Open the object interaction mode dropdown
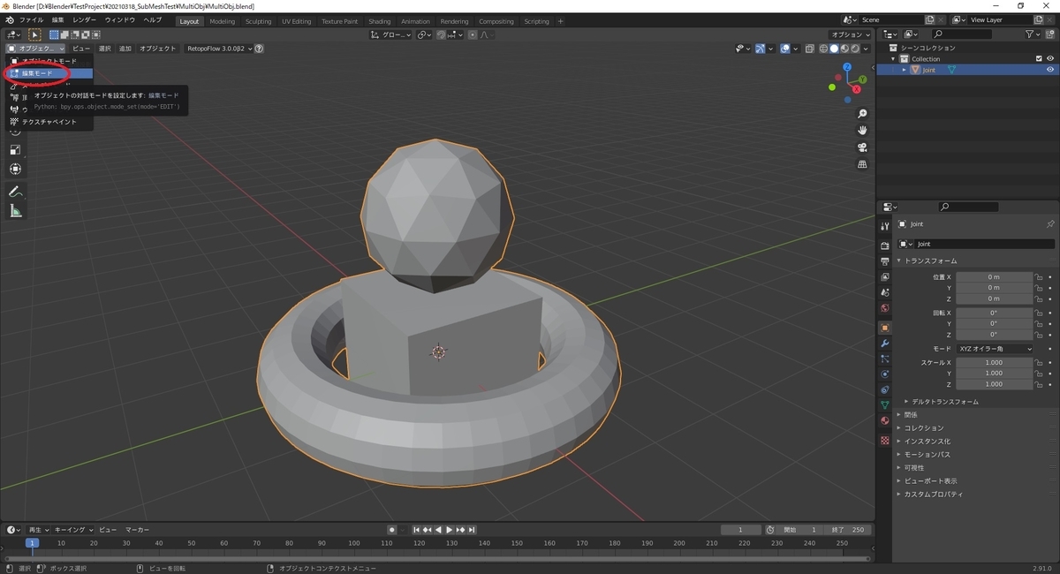1060x574 pixels. coord(35,49)
